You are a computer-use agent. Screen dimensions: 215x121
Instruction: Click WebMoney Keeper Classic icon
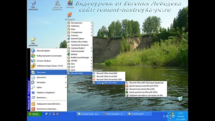[33, 66]
